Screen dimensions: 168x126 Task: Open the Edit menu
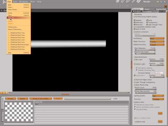tap(15, 2)
